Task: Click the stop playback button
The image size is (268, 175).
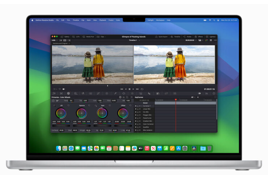Action: pos(129,89)
